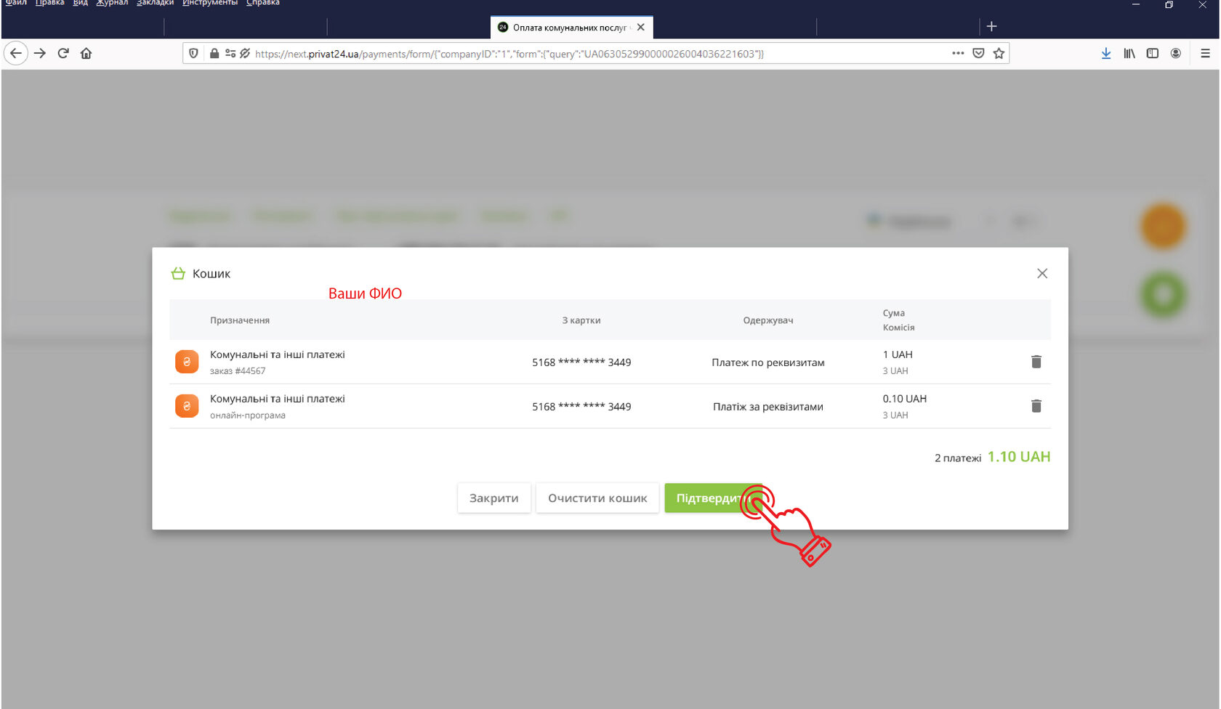Navigate back in browser history

[16, 53]
